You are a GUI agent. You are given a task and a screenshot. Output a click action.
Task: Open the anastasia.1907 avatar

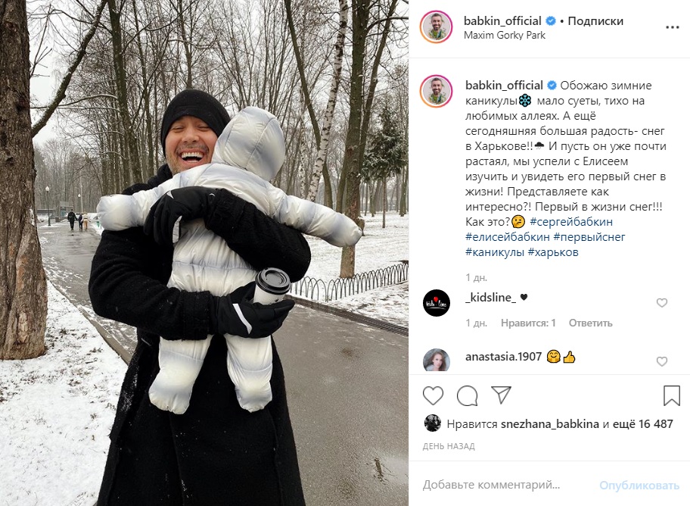tap(436, 361)
